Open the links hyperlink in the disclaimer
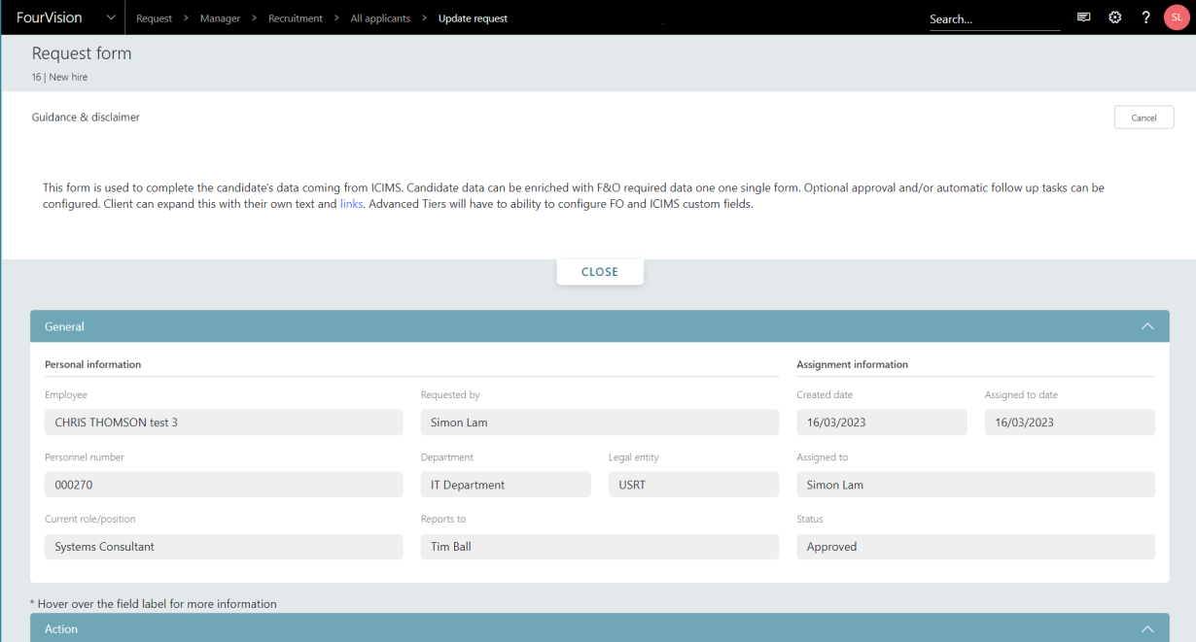The height and width of the screenshot is (642, 1196). (x=351, y=203)
